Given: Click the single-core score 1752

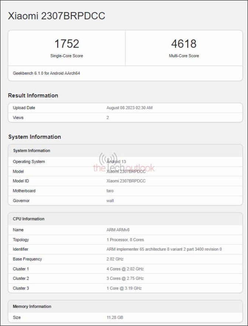Looking at the screenshot, I should pyautogui.click(x=66, y=44).
